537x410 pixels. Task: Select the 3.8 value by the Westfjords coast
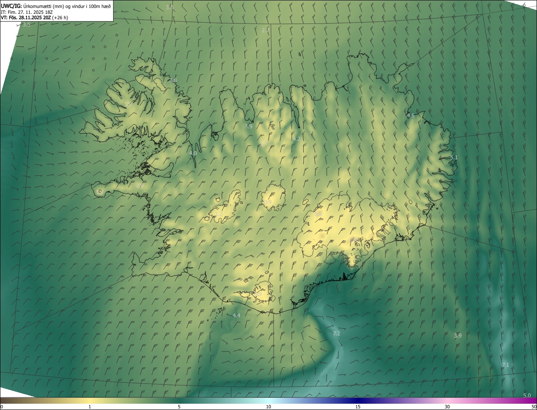point(173,80)
